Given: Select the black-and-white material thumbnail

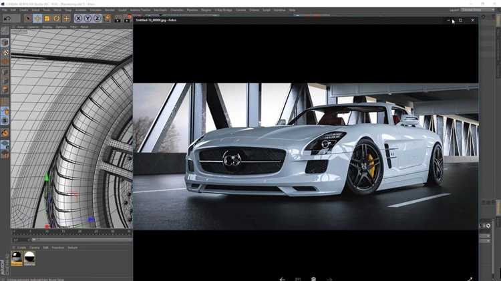Looking at the screenshot, I should click(29, 258).
